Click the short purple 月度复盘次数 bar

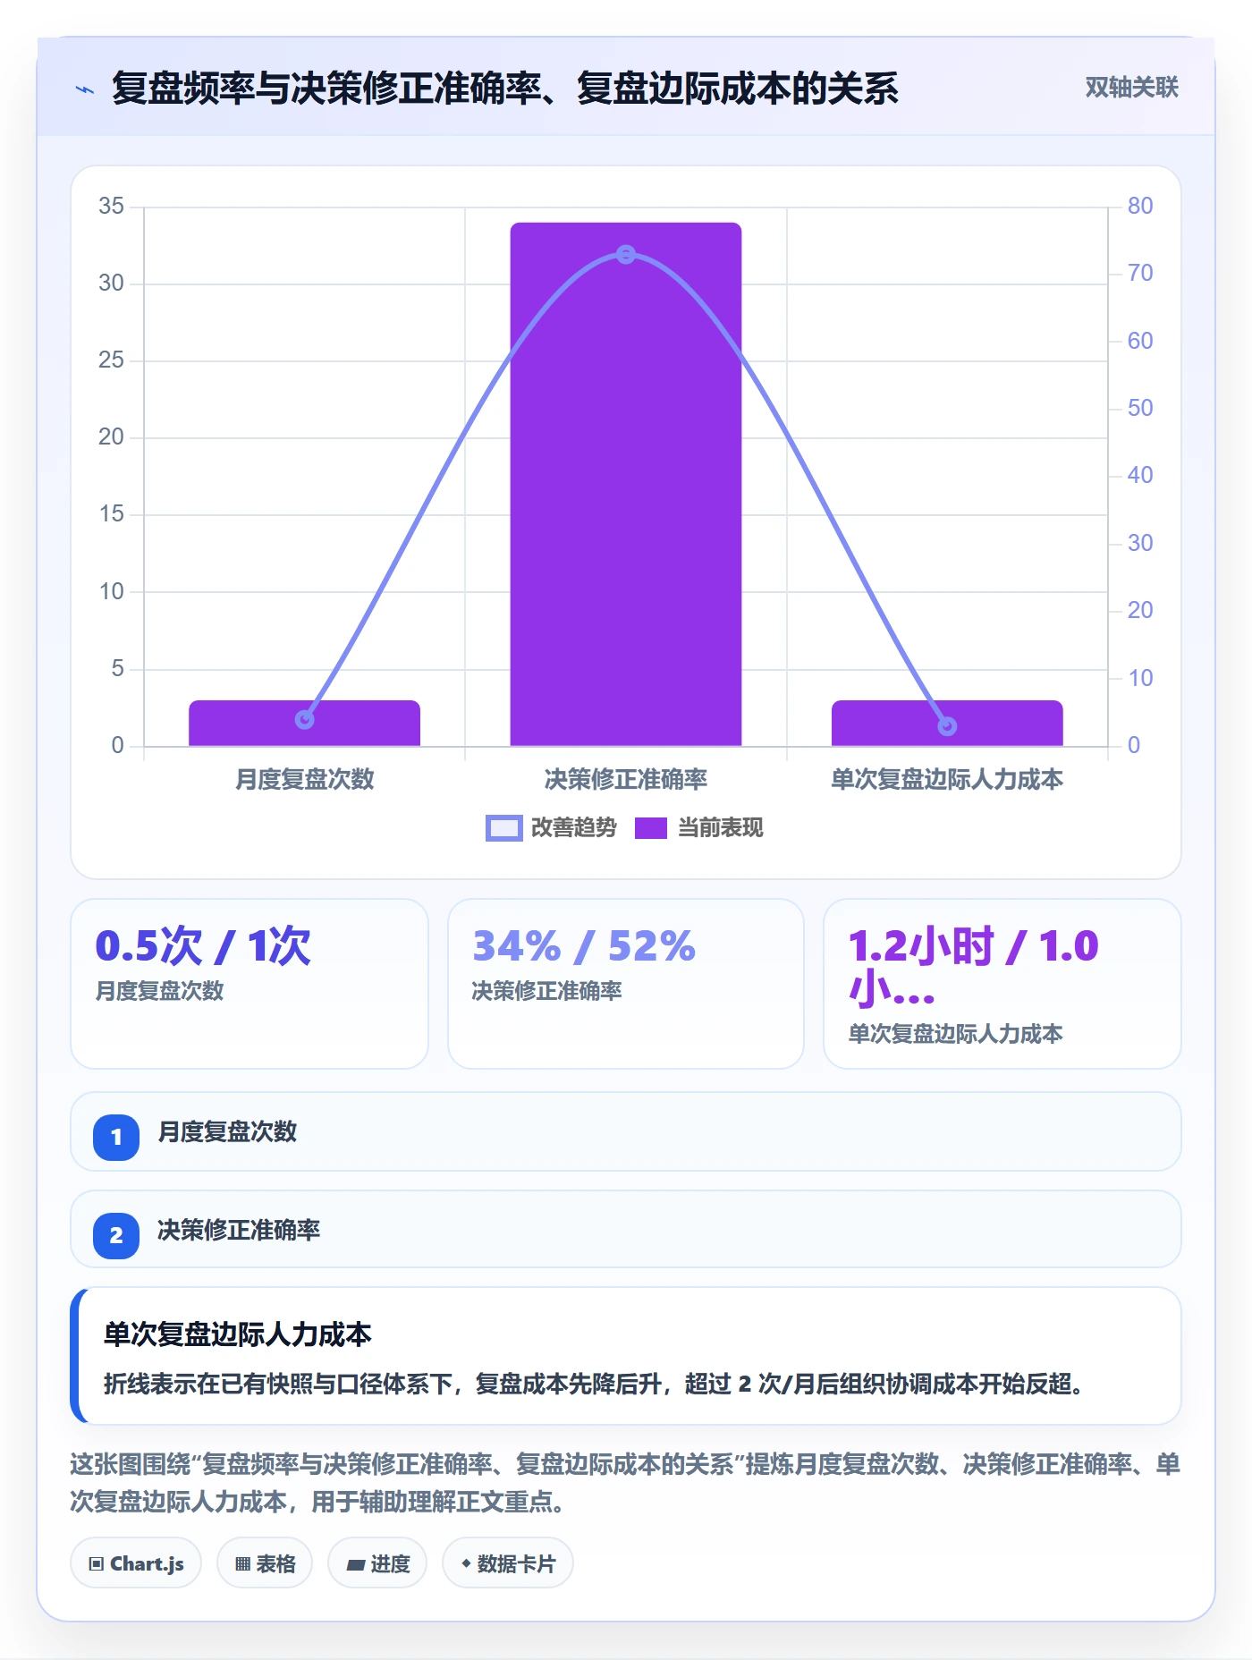click(304, 723)
